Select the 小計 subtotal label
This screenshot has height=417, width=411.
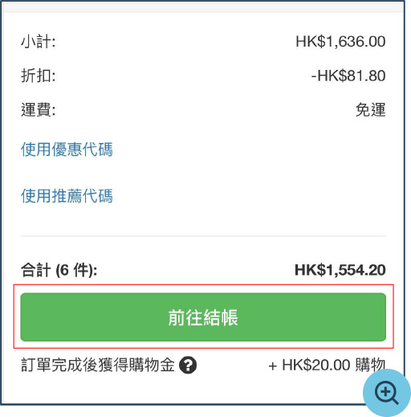[x=39, y=42]
